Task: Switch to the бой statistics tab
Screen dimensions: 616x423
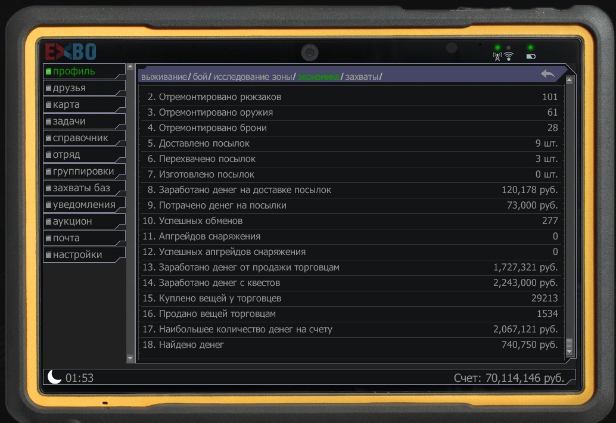Action: point(200,77)
